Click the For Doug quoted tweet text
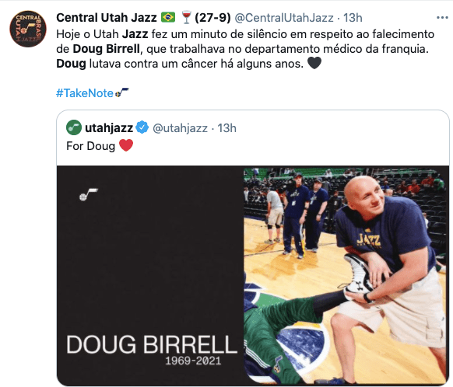Screen dimensions: 453x387 pyautogui.click(x=91, y=146)
